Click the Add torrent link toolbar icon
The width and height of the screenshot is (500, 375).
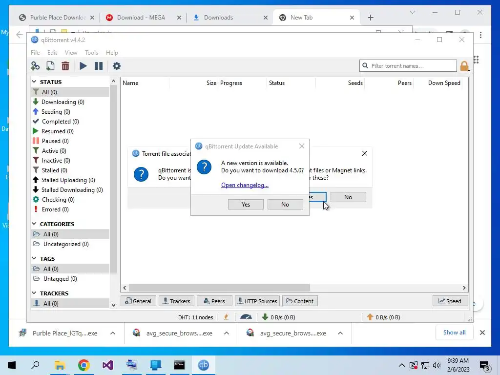pos(35,66)
